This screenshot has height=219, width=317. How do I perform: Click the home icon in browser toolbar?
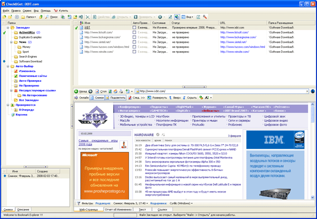[115, 91]
